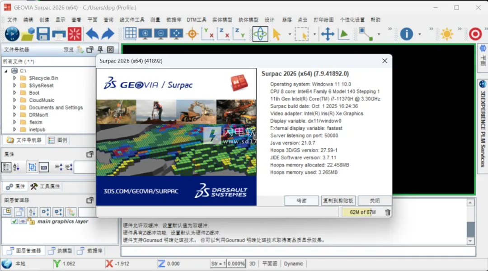Switch to the 工具属性 tab
The width and height of the screenshot is (488, 271).
(x=45, y=186)
